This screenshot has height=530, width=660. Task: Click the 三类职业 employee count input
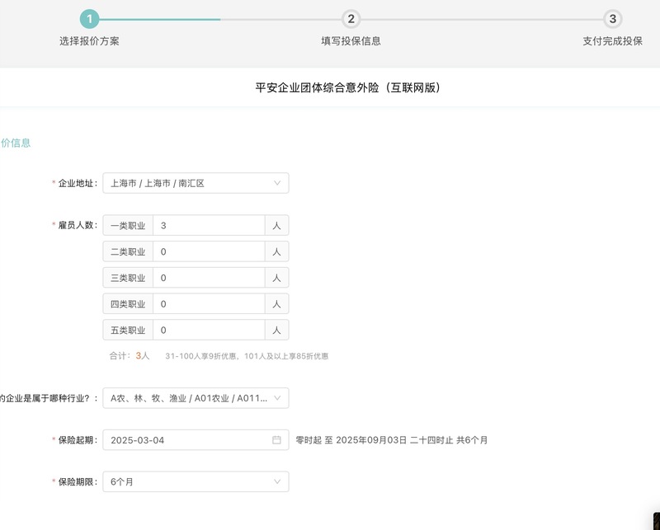point(209,278)
